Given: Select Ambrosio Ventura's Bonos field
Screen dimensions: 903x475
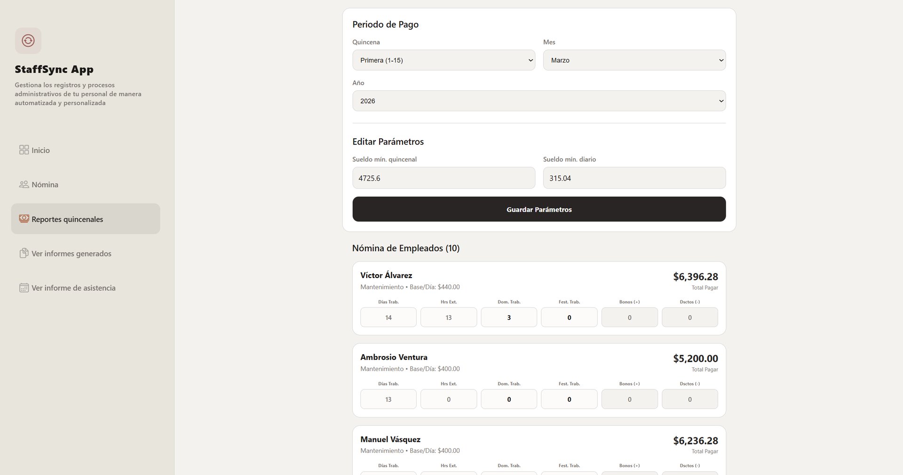Looking at the screenshot, I should pyautogui.click(x=629, y=399).
